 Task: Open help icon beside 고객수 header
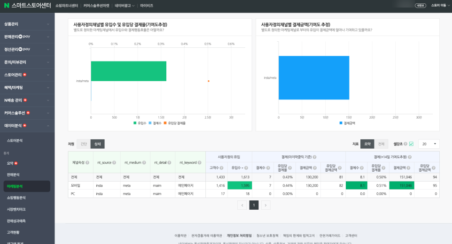pyautogui.click(x=221, y=168)
